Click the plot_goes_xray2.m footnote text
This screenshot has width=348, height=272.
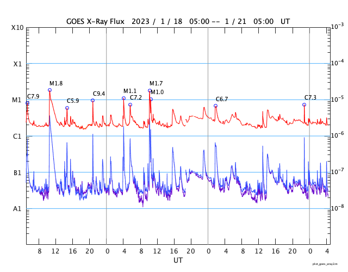[x=325, y=264]
